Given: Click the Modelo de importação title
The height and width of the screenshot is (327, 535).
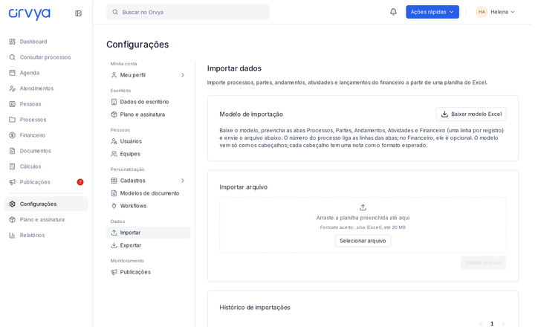Looking at the screenshot, I should [x=251, y=114].
